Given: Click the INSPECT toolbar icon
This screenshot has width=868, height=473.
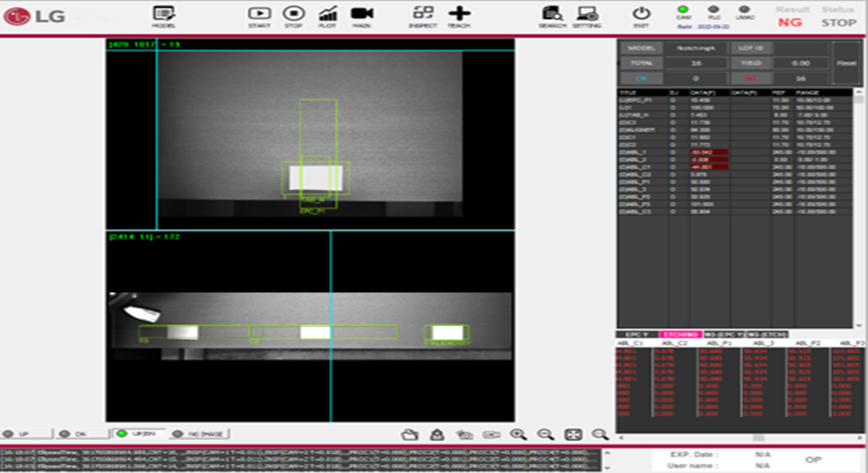Looking at the screenshot, I should point(424,14).
